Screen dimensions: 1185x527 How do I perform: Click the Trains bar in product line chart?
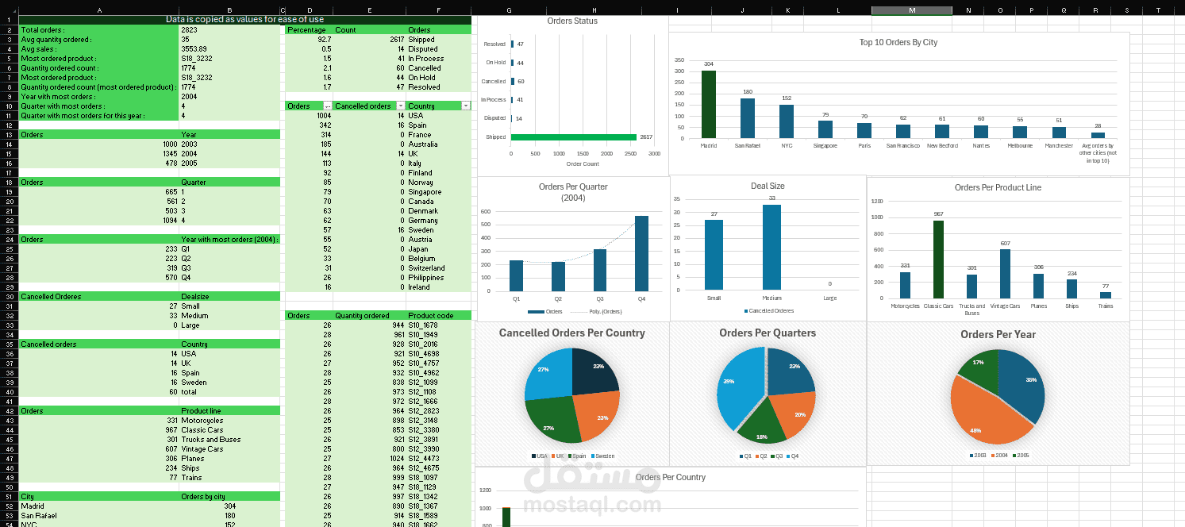[x=1106, y=295]
